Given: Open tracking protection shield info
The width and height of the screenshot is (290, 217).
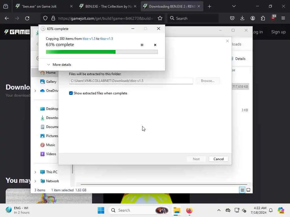Looking at the screenshot, I should [x=45, y=18].
